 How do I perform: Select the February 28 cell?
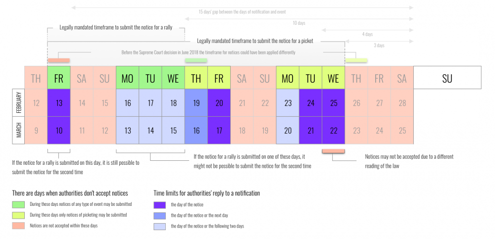[401, 103]
